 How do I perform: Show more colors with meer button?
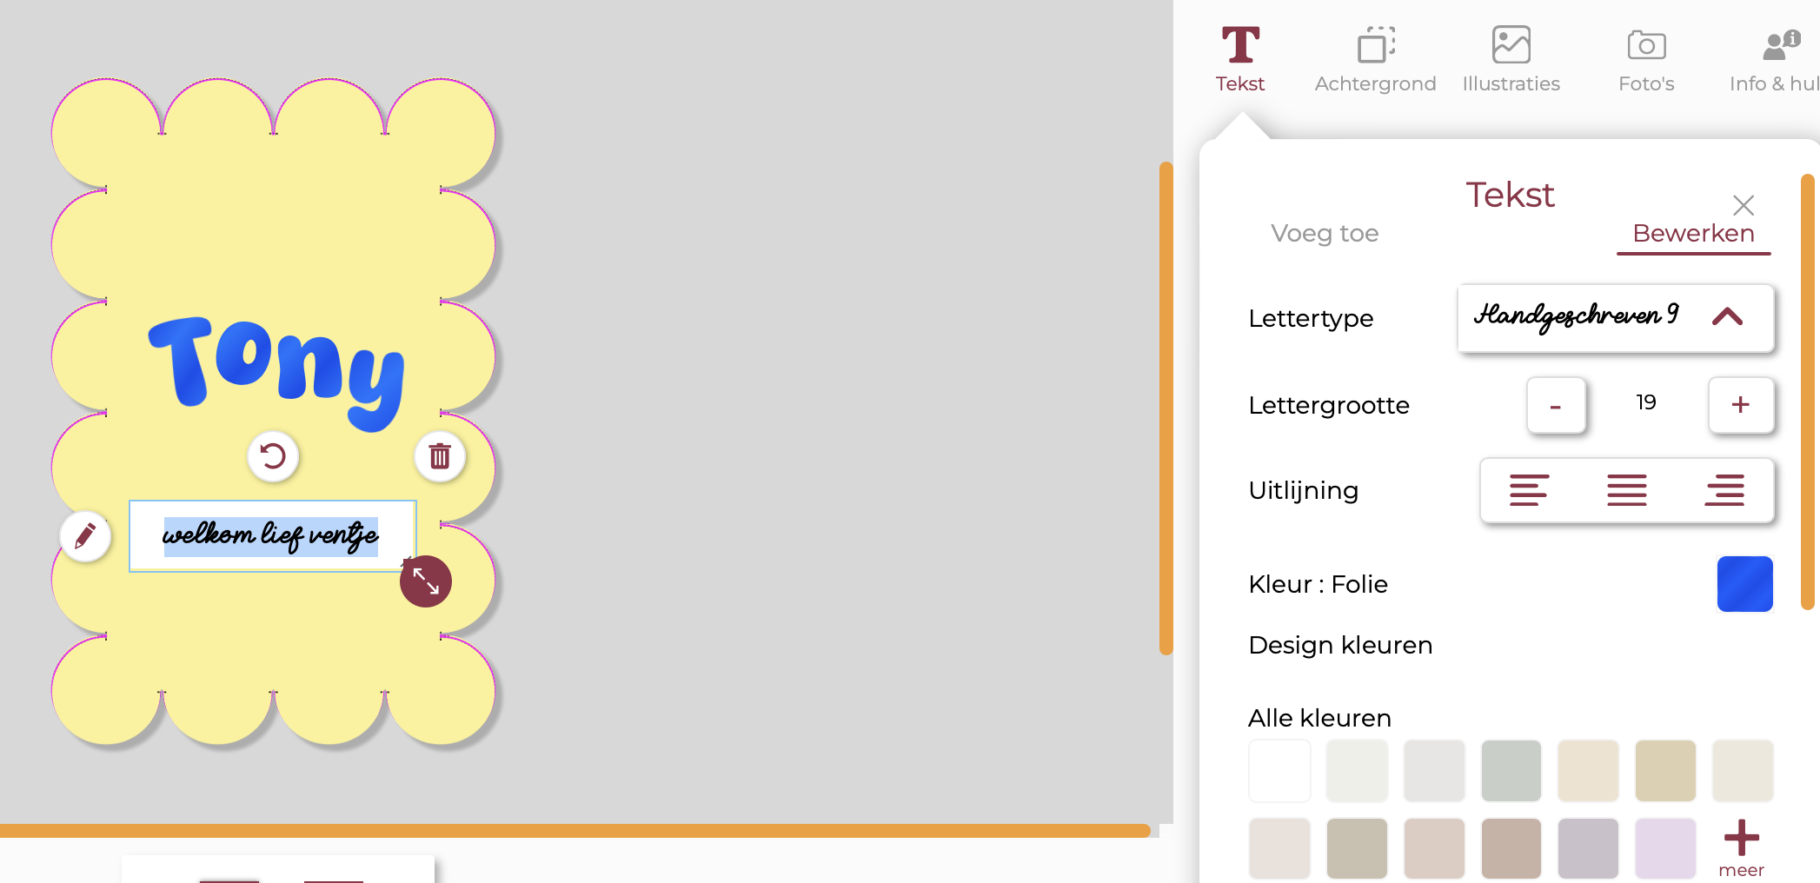click(1741, 847)
